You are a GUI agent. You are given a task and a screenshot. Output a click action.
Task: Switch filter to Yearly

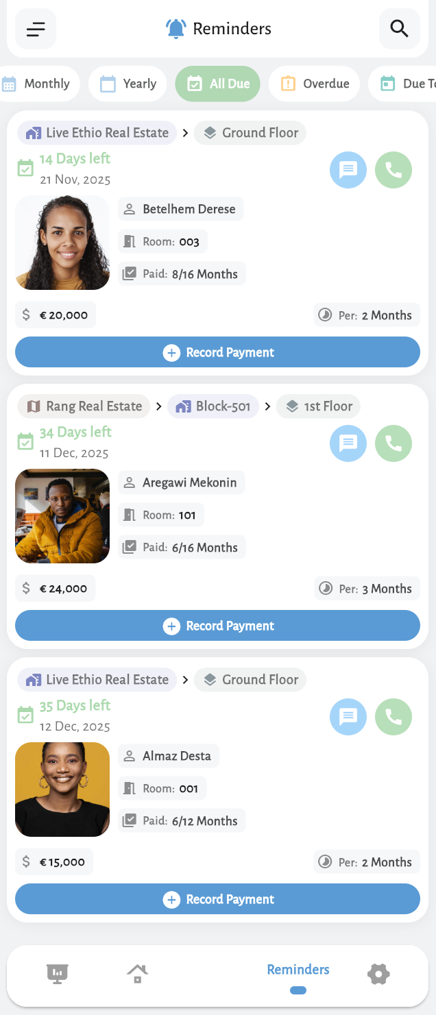click(x=128, y=84)
